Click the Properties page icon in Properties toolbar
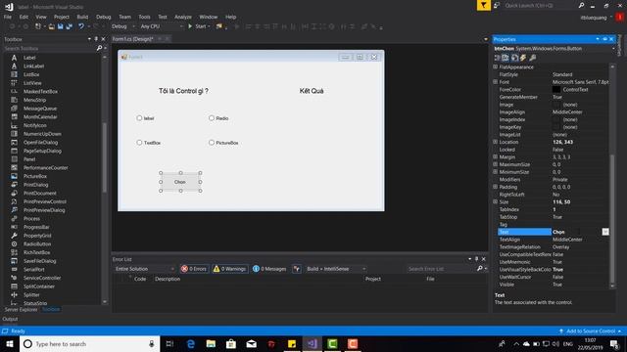This screenshot has width=627, height=352. 514,58
